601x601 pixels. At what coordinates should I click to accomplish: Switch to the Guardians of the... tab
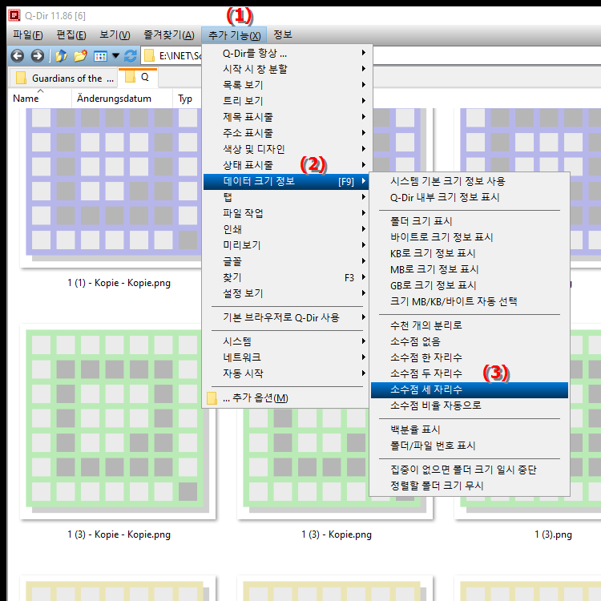(x=65, y=79)
